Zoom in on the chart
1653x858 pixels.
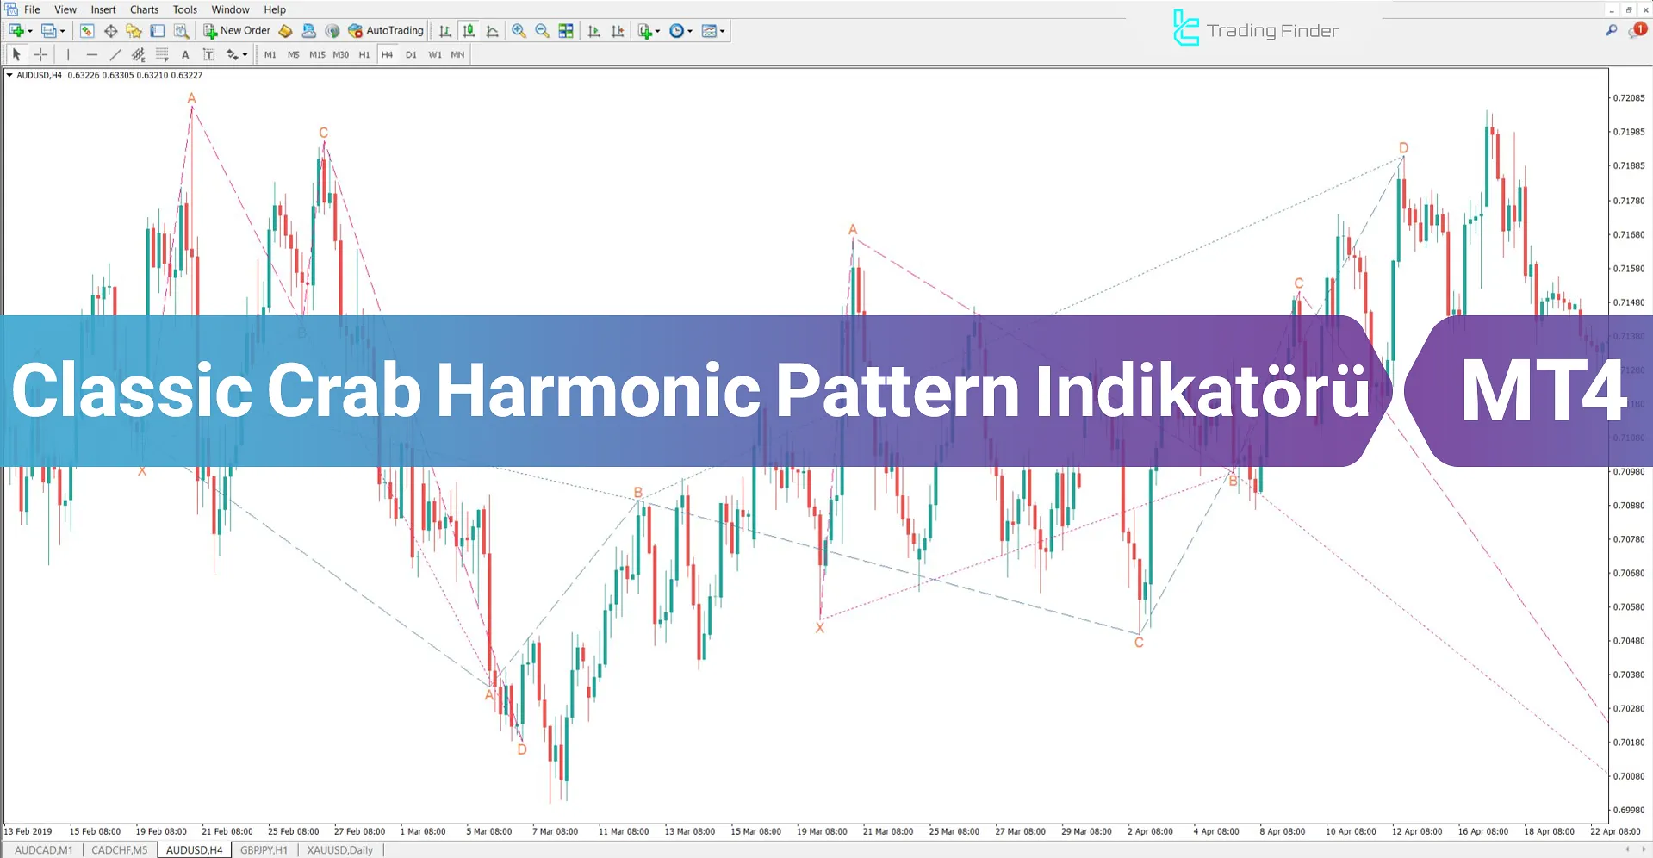(518, 31)
